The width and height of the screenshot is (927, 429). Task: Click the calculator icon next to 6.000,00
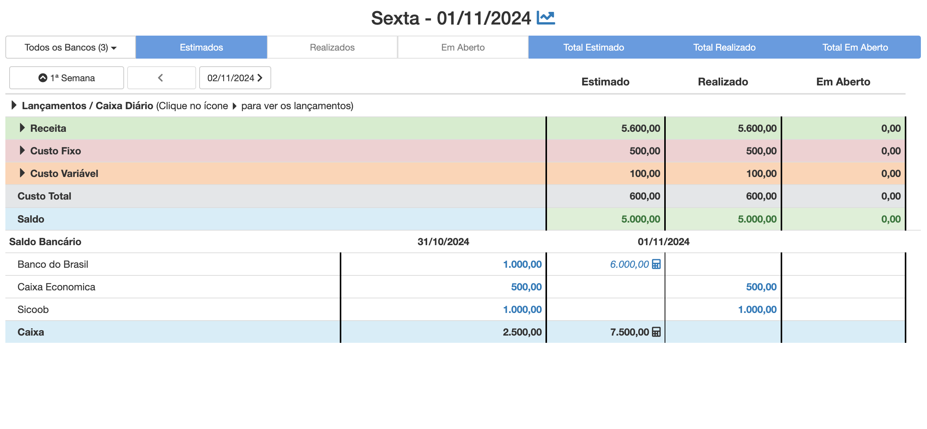pos(656,264)
